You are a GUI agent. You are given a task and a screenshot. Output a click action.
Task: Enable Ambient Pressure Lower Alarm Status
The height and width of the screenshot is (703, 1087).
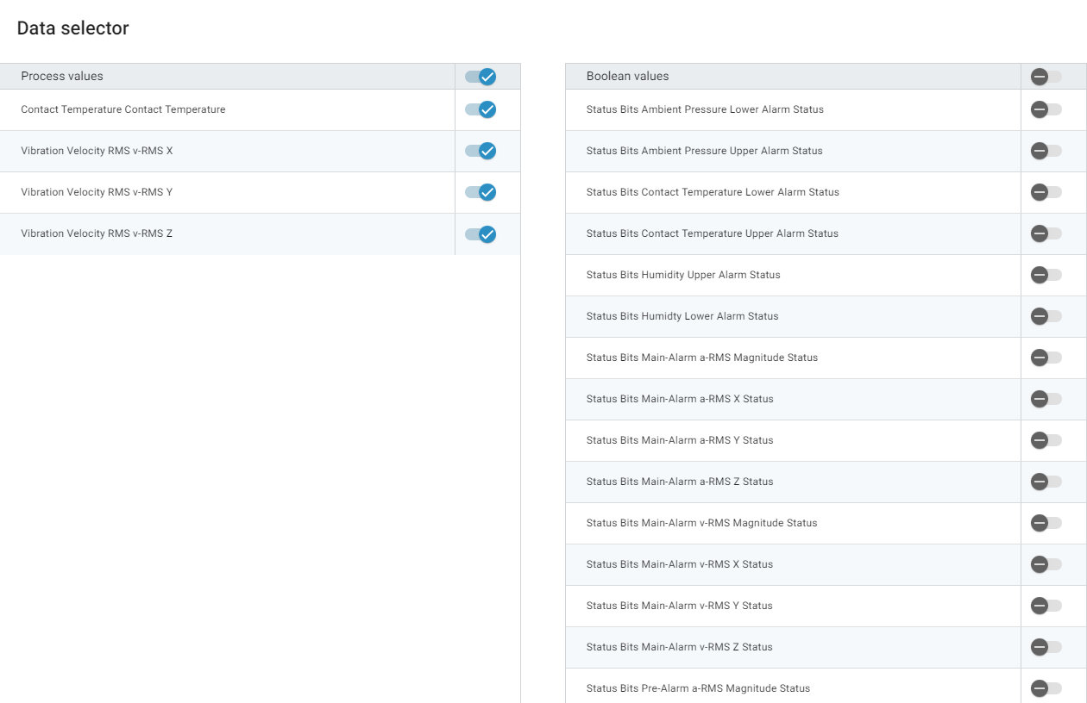[1046, 109]
